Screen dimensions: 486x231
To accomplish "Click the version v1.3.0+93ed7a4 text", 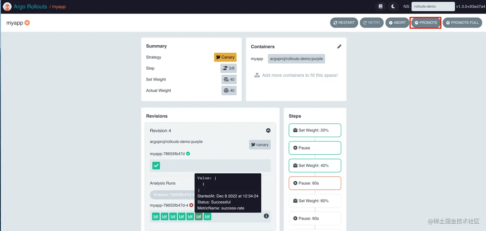I will pyautogui.click(x=471, y=6).
